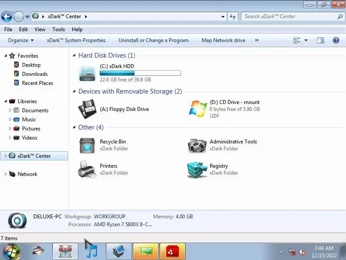
Task: Open the Organize dropdown
Action: pos(21,40)
